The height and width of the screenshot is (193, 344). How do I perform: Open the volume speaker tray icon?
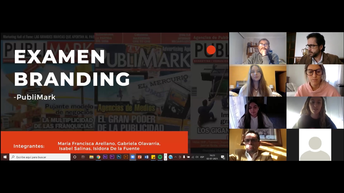tap(197, 157)
